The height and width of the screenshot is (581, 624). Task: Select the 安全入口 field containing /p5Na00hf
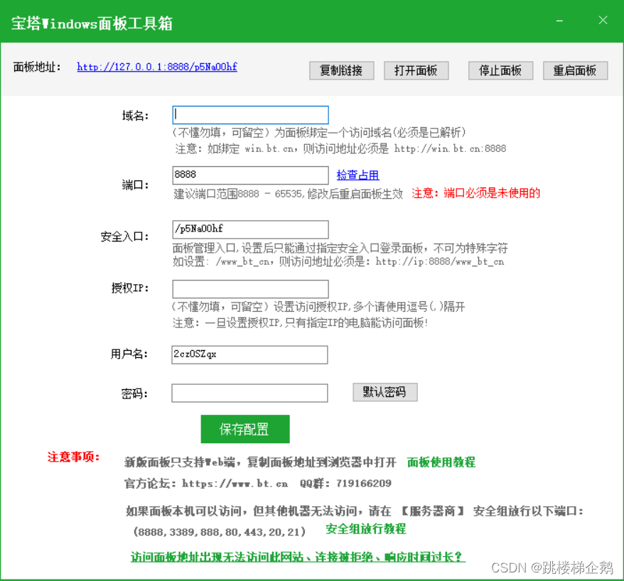[x=250, y=229]
